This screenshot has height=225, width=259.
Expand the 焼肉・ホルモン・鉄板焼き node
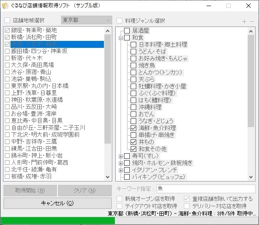tap(121, 163)
